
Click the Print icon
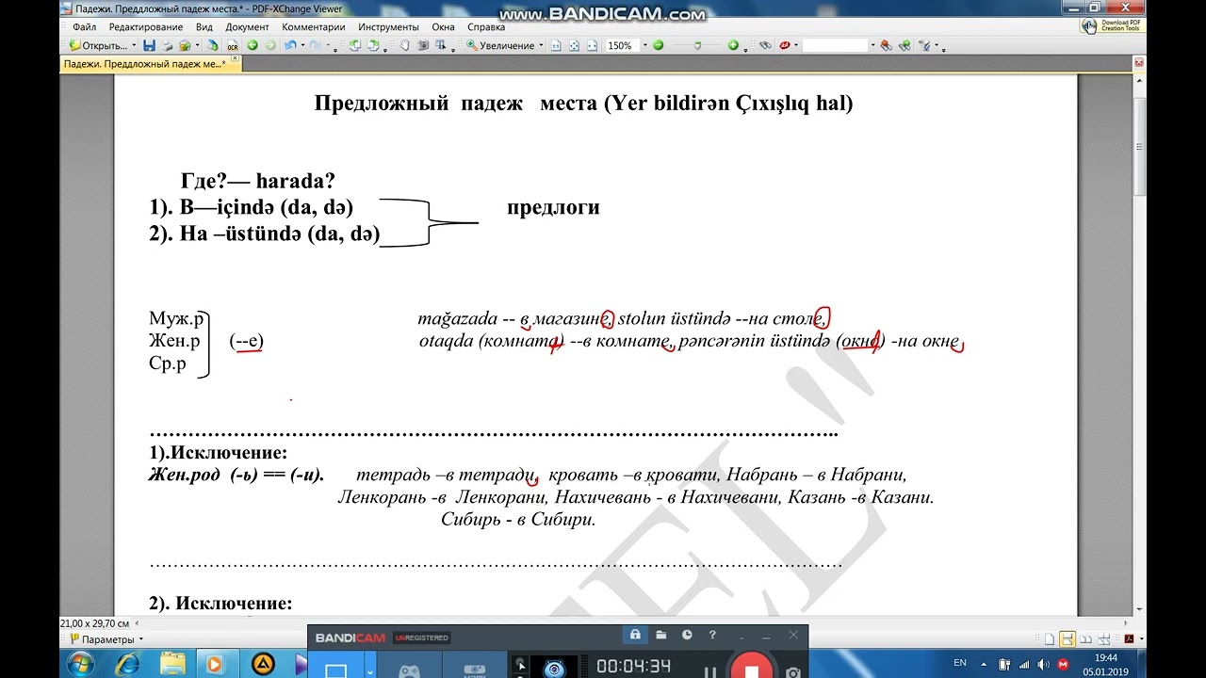(x=168, y=45)
